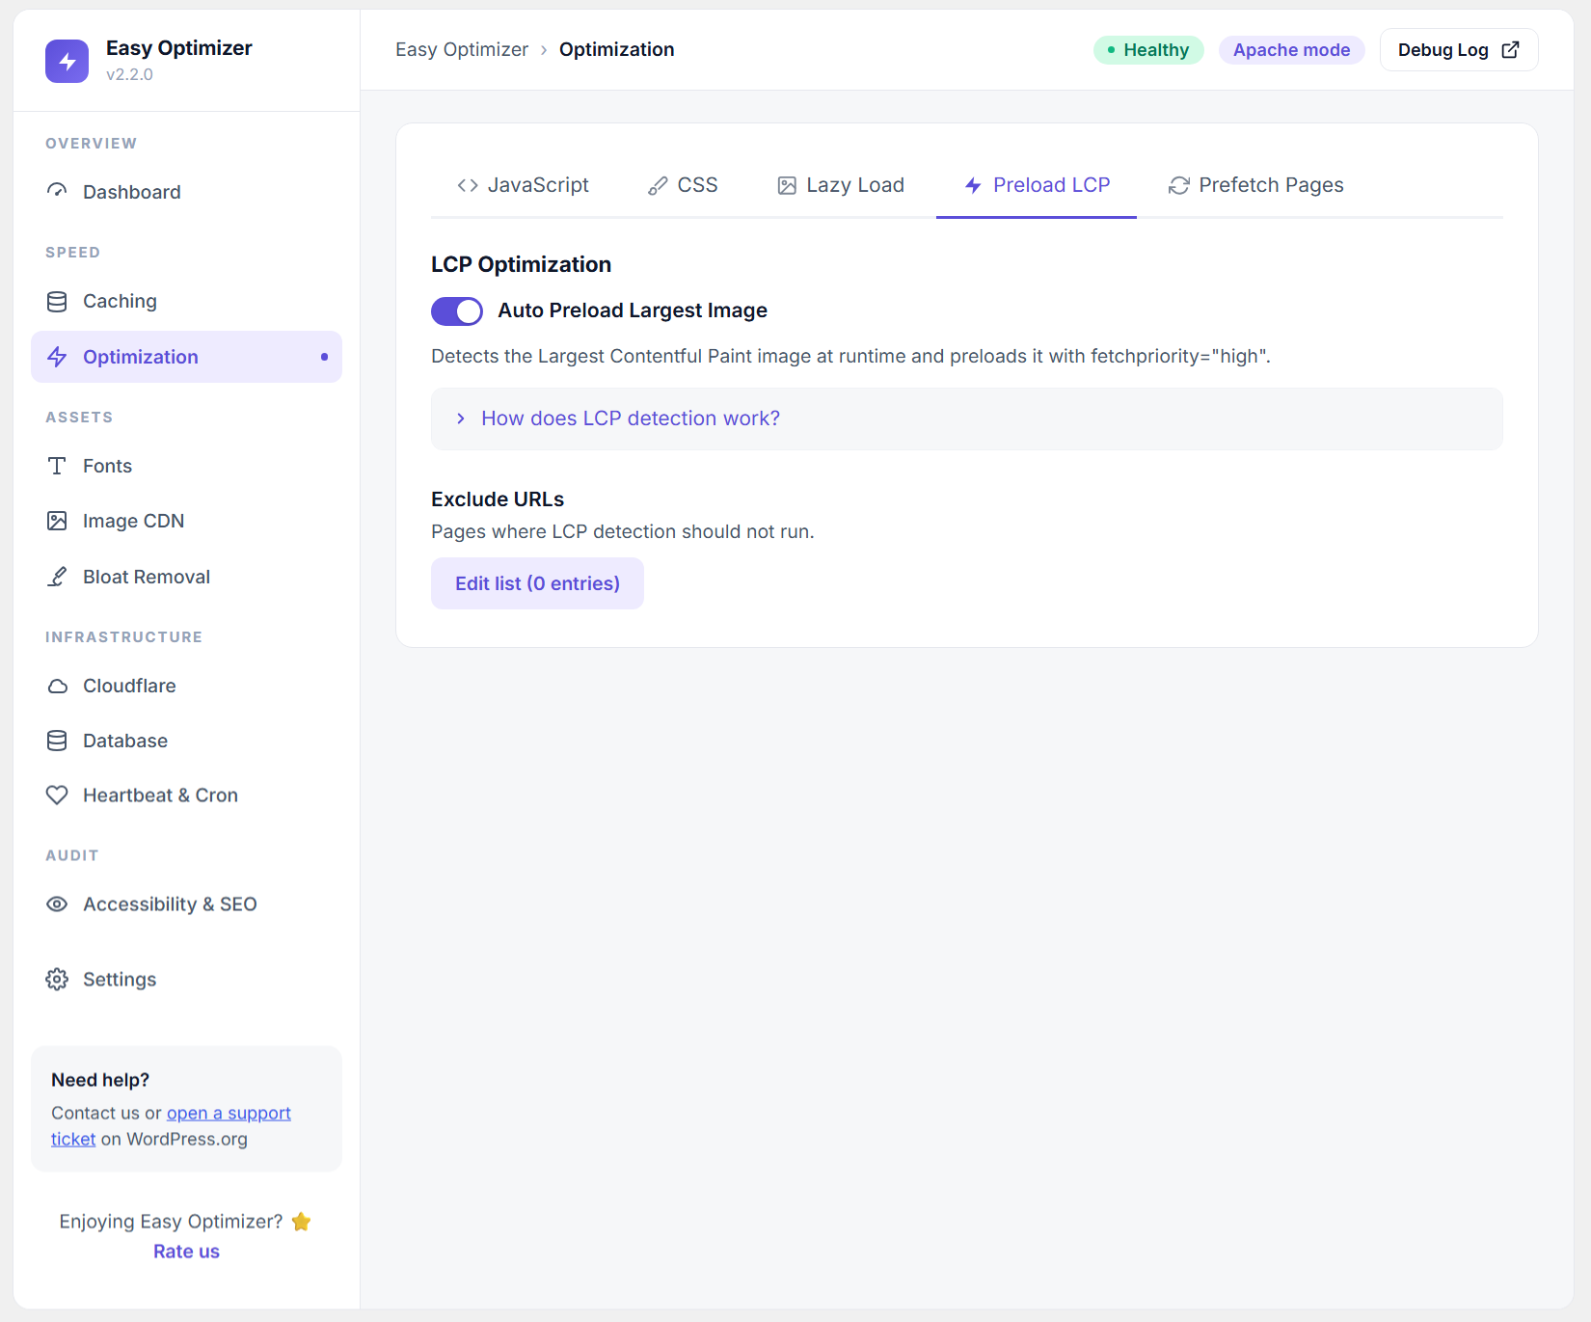Click the Easy Optimizer lightning logo
Screen dimensions: 1591x1322
pyautogui.click(x=67, y=61)
